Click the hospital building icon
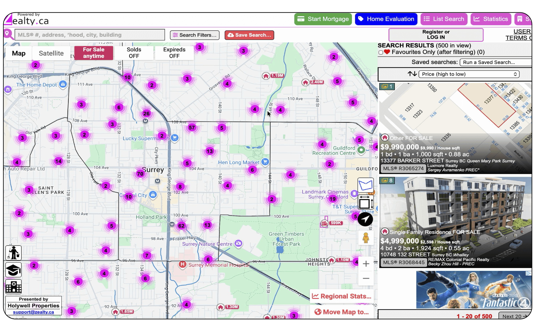The image size is (548, 326). (x=13, y=286)
